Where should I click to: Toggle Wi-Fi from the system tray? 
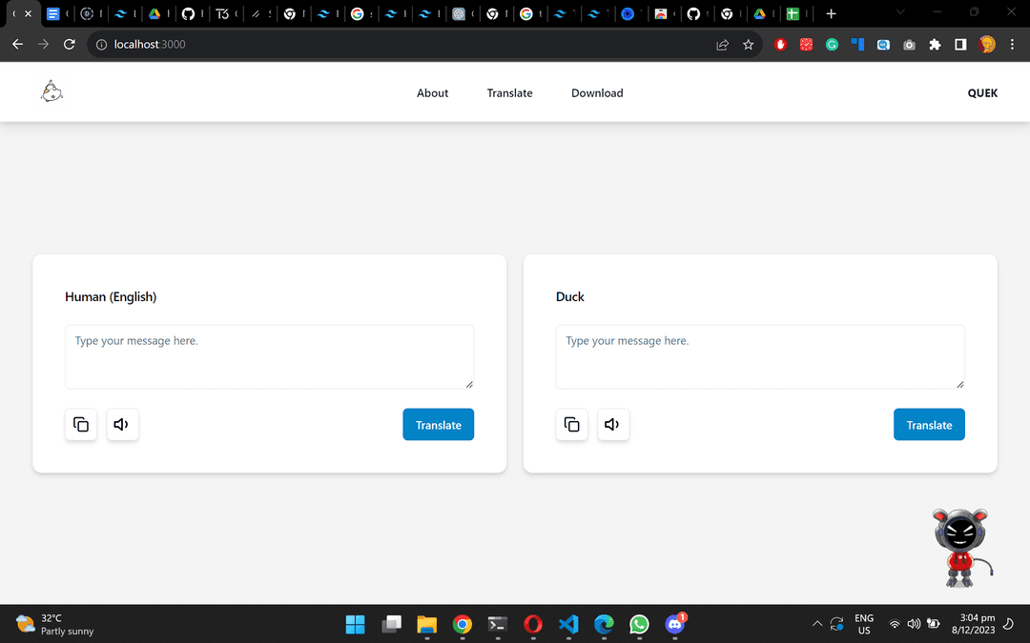point(895,624)
